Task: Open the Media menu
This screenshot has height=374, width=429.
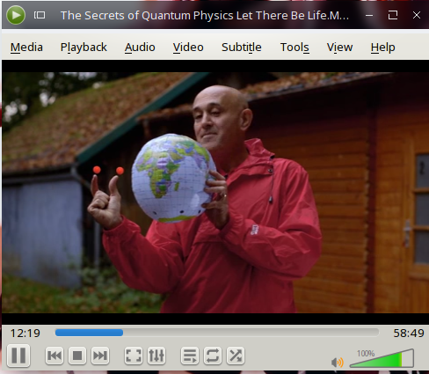Action: [x=26, y=48]
